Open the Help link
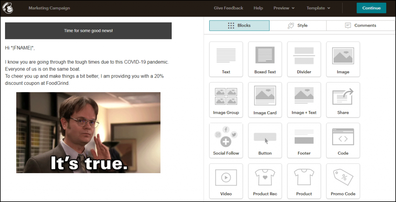This screenshot has width=396, height=202. 258,8
